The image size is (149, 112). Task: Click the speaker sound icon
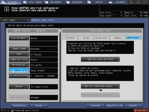(x=138, y=2)
